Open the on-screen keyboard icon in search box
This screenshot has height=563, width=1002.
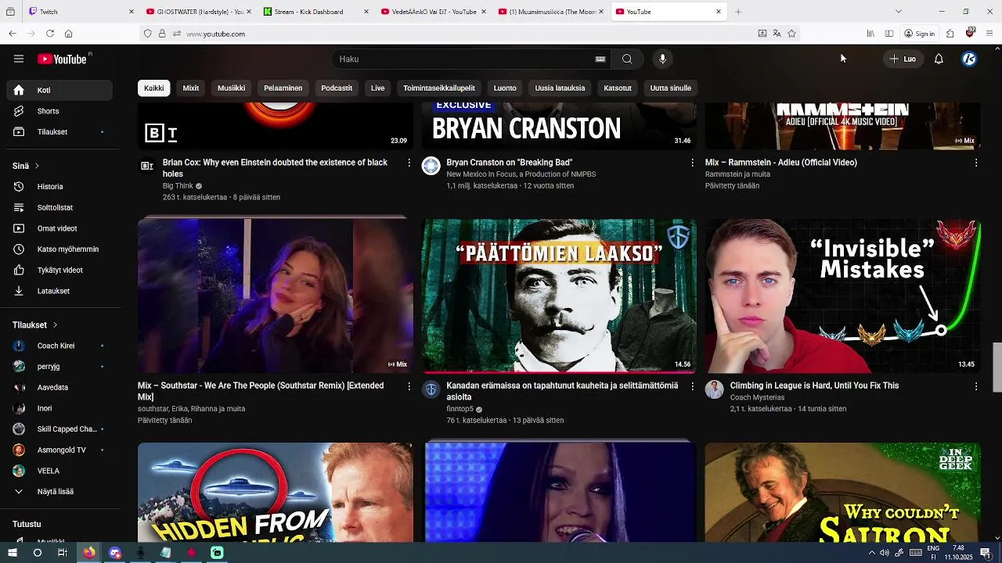tap(600, 59)
